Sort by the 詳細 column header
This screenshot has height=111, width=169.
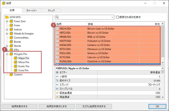point(113,24)
